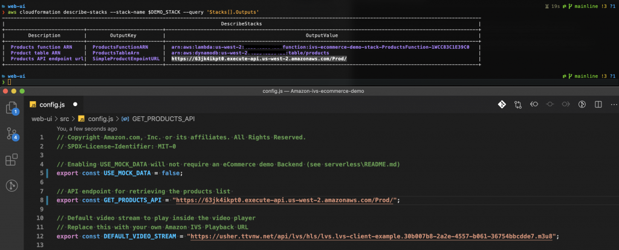Split the editor to the right
This screenshot has height=250, width=619.
coord(598,104)
